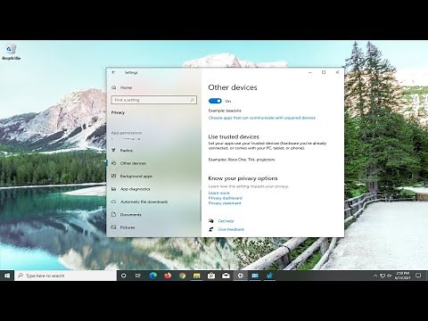
Task: Open Mail app from the taskbar
Action: (x=226, y=276)
